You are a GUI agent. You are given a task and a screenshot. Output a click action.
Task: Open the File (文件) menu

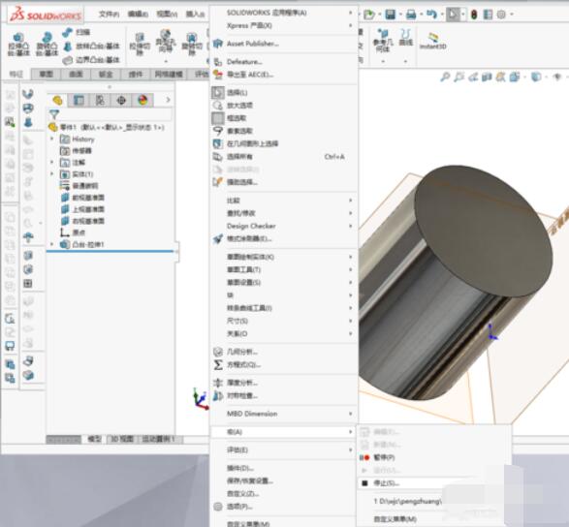tap(109, 15)
